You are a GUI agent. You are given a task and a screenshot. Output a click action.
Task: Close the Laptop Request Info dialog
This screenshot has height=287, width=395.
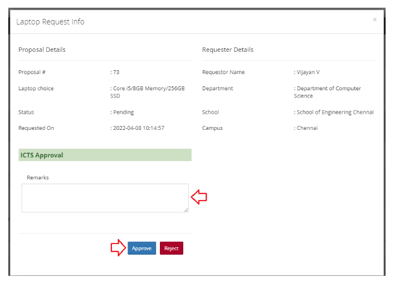tap(374, 20)
